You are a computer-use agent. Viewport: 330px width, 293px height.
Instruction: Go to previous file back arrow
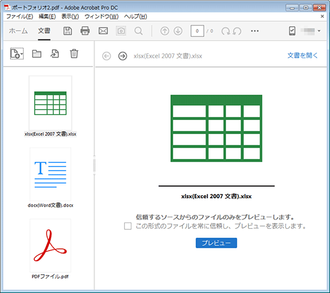click(107, 56)
